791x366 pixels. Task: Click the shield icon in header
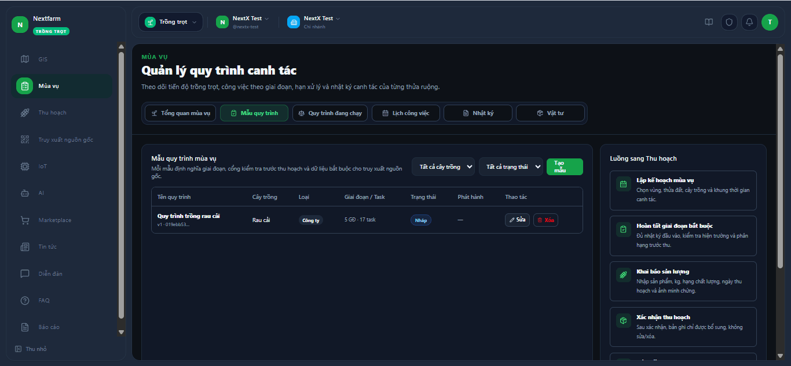point(729,22)
